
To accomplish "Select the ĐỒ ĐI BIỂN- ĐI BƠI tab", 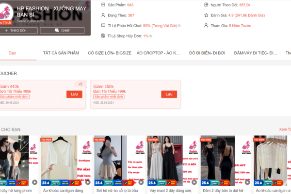I will 207,53.
